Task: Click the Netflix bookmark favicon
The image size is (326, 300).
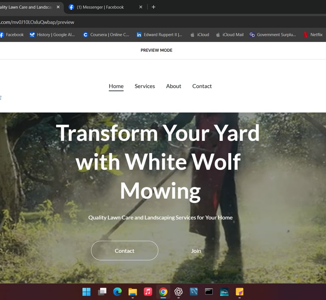Action: click(x=306, y=35)
